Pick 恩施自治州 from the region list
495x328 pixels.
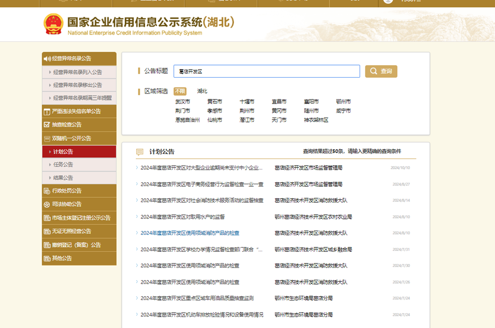click(188, 120)
